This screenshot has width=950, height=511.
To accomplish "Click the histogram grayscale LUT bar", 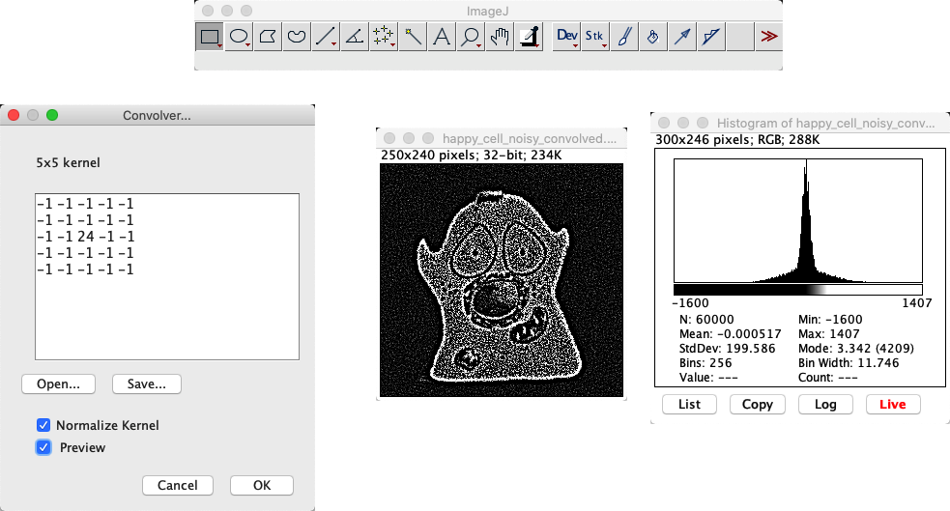I will [798, 290].
